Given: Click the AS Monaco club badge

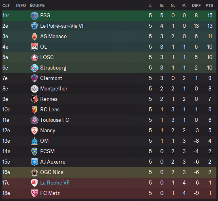Looking at the screenshot, I should (x=35, y=37).
